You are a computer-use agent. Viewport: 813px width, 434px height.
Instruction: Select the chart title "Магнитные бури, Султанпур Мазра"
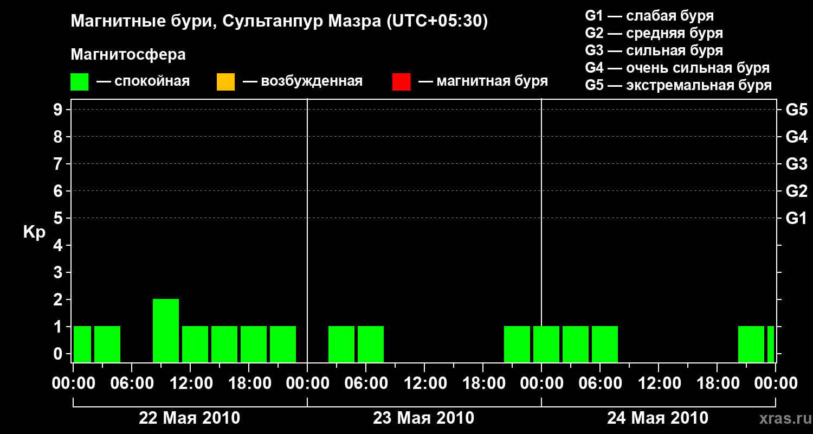[x=225, y=22]
